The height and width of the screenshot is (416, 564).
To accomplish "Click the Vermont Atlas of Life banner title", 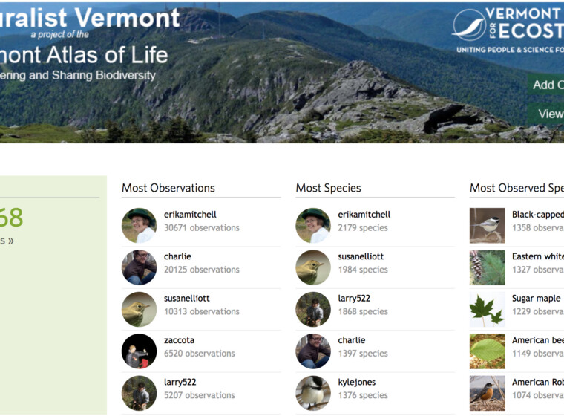I will (84, 55).
